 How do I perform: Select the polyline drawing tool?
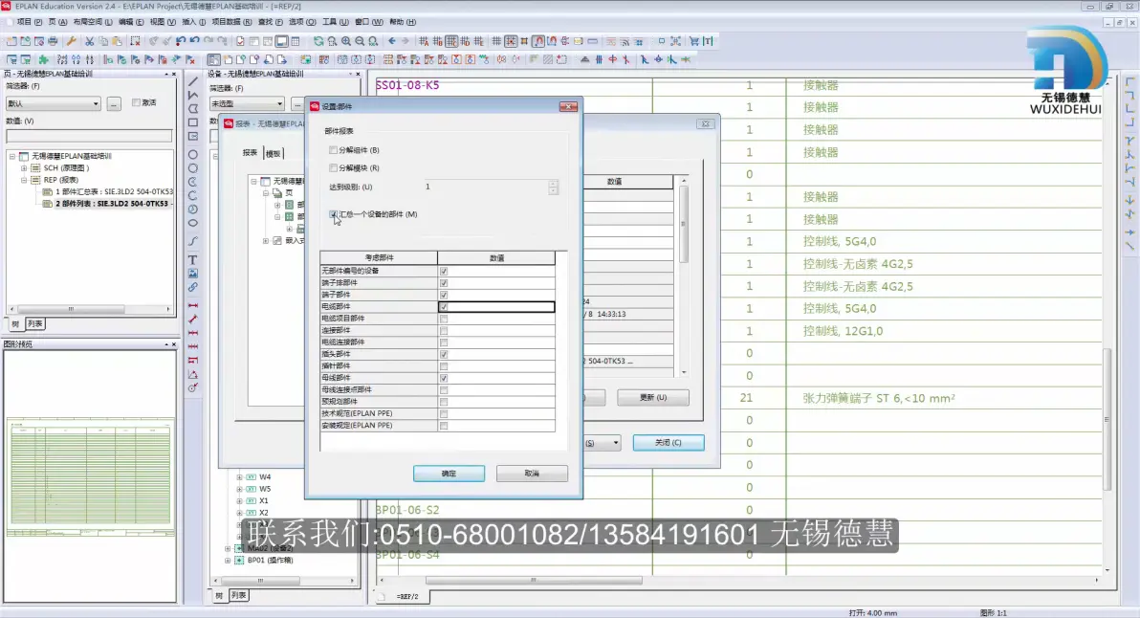coord(192,96)
